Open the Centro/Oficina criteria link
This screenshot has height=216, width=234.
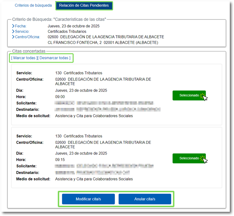(x=29, y=37)
